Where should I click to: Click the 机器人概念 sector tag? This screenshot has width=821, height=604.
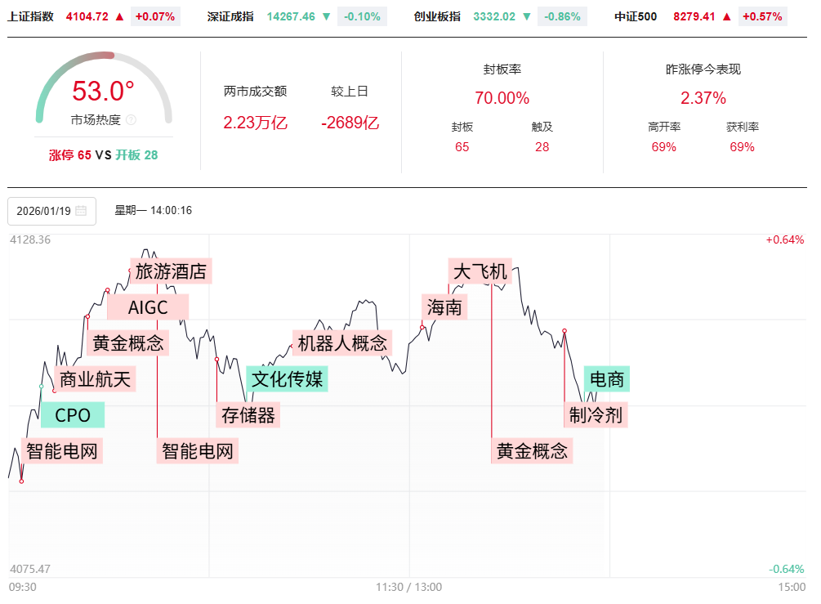coord(342,342)
